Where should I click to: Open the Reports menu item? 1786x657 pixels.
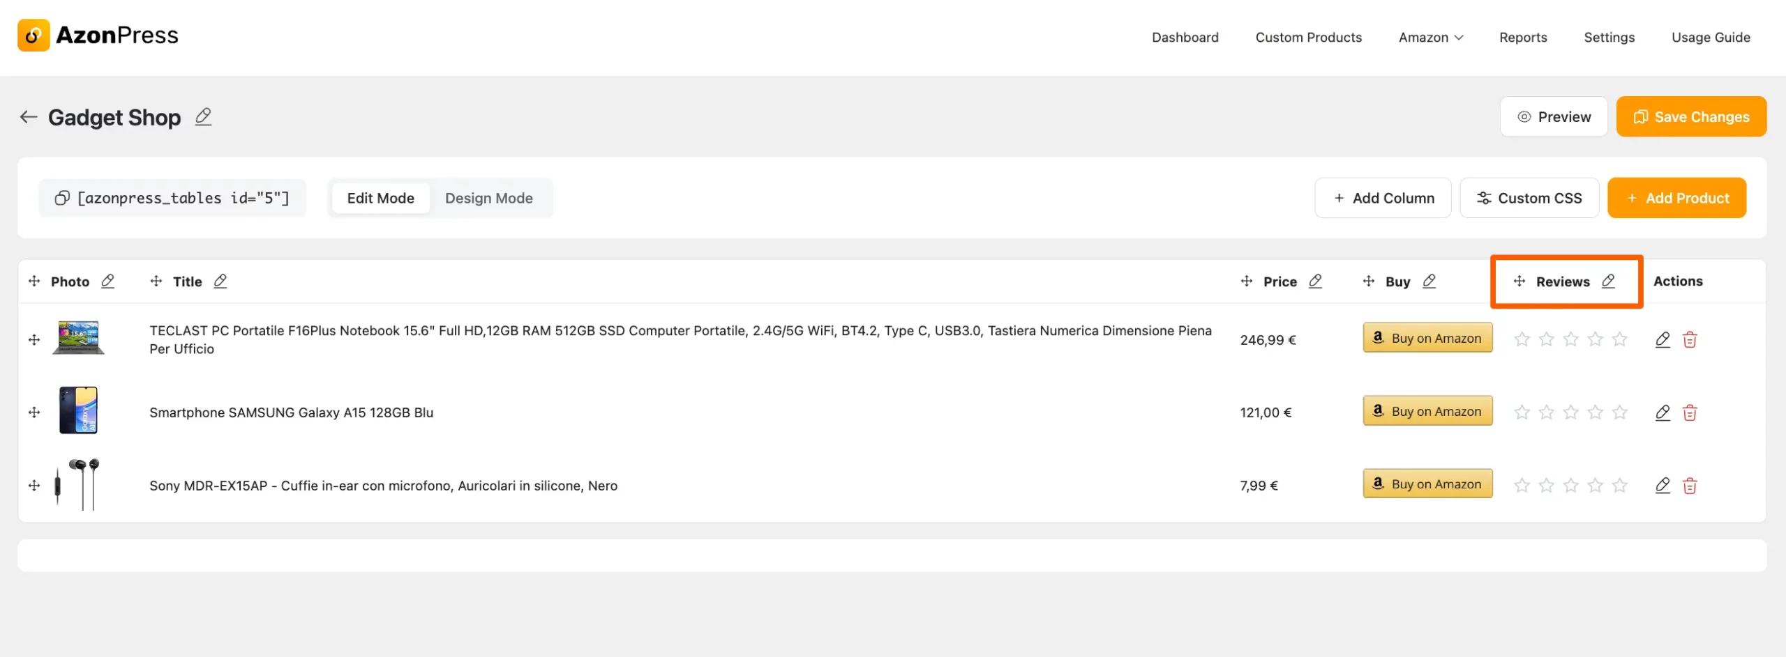(1523, 38)
